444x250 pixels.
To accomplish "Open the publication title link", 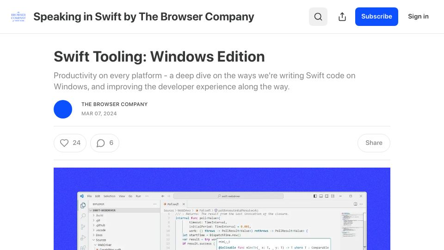I will [x=143, y=17].
